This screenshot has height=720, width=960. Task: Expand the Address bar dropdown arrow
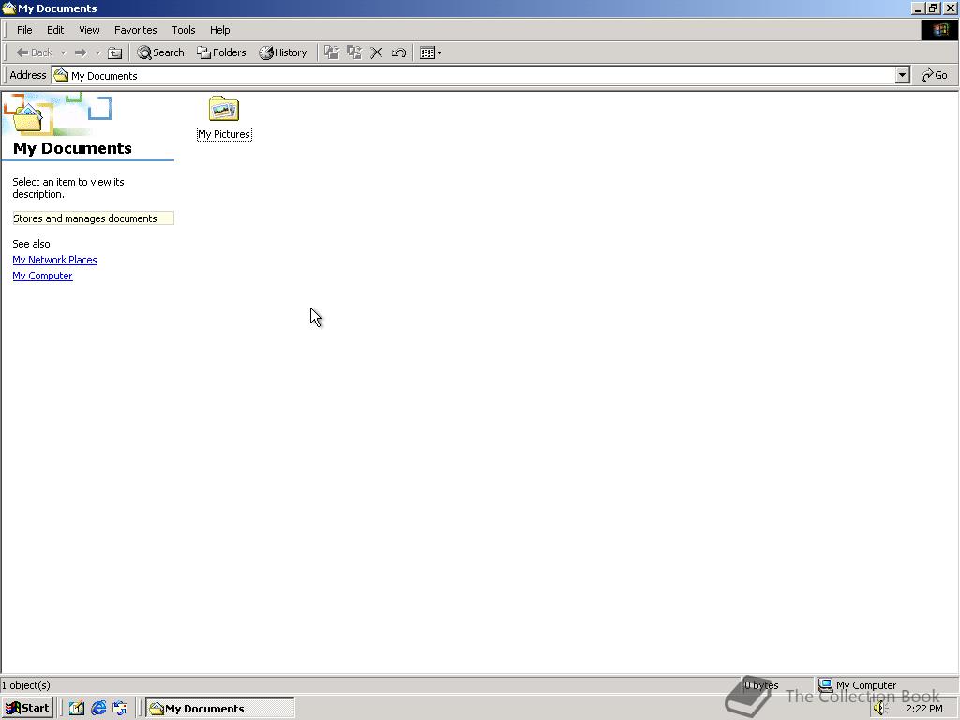[x=903, y=75]
